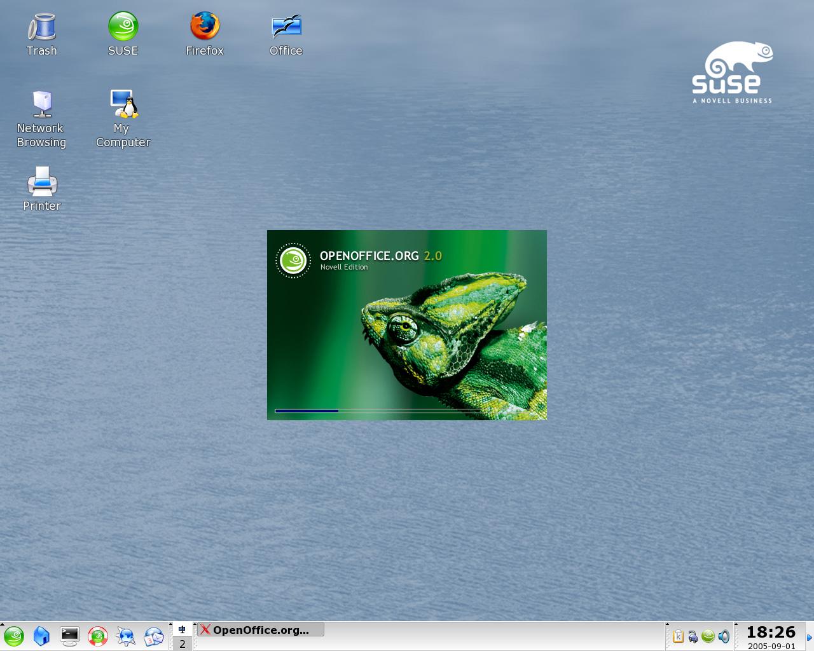Open Kontact mail and calendar icon

(x=154, y=636)
